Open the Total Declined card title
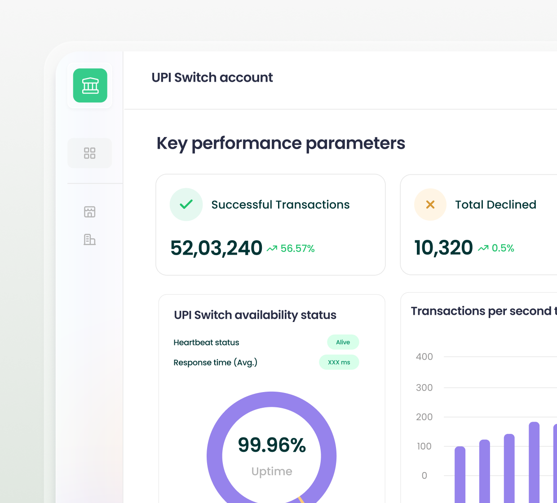This screenshot has height=503, width=557. [495, 205]
